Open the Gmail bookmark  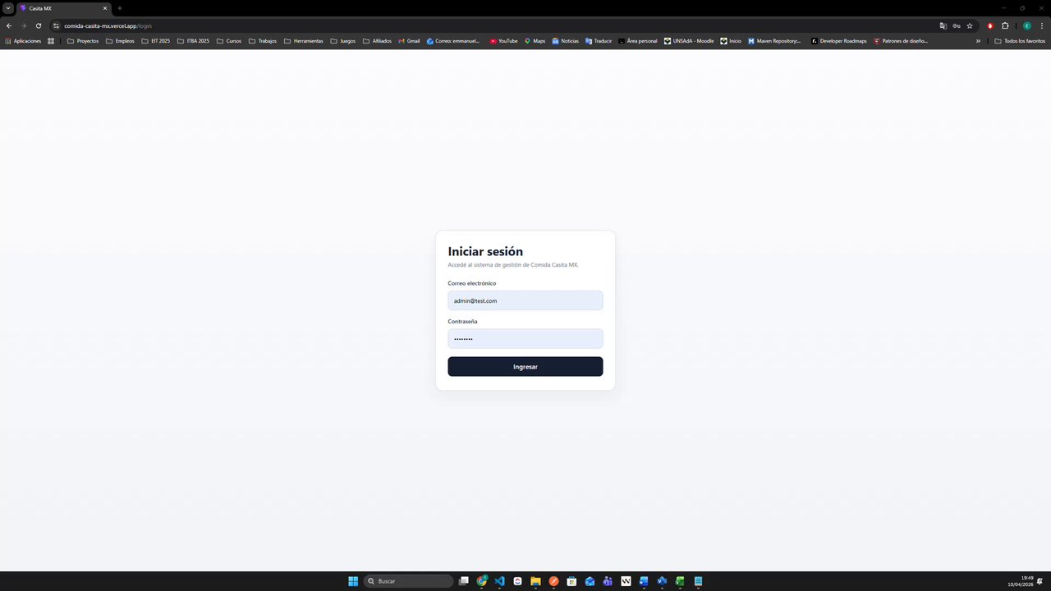[409, 40]
